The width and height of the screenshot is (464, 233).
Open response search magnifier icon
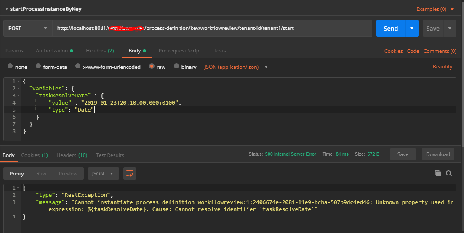(x=449, y=173)
